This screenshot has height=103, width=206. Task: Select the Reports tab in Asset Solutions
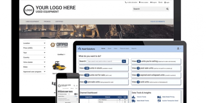point(134,48)
